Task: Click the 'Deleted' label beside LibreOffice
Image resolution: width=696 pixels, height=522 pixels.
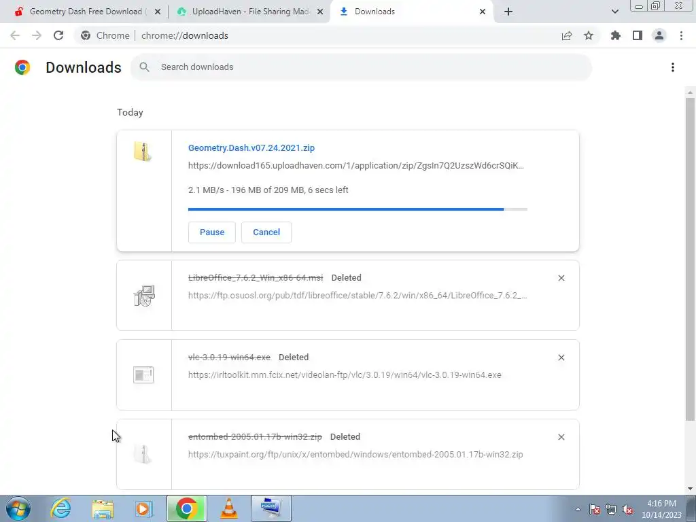Action: coord(346,277)
